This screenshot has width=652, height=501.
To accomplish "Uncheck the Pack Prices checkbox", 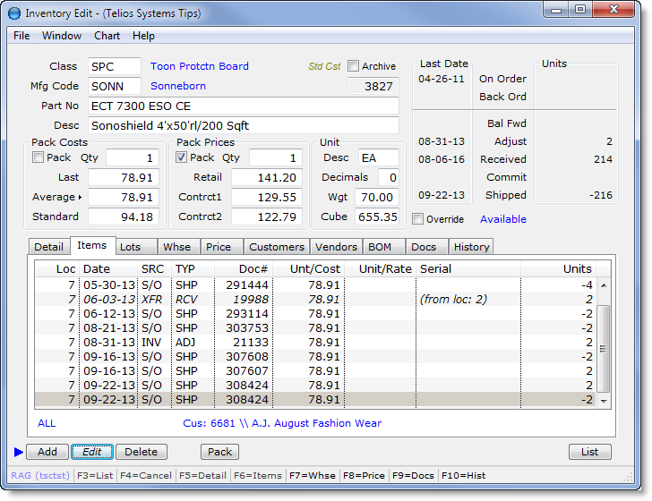I will [x=182, y=158].
